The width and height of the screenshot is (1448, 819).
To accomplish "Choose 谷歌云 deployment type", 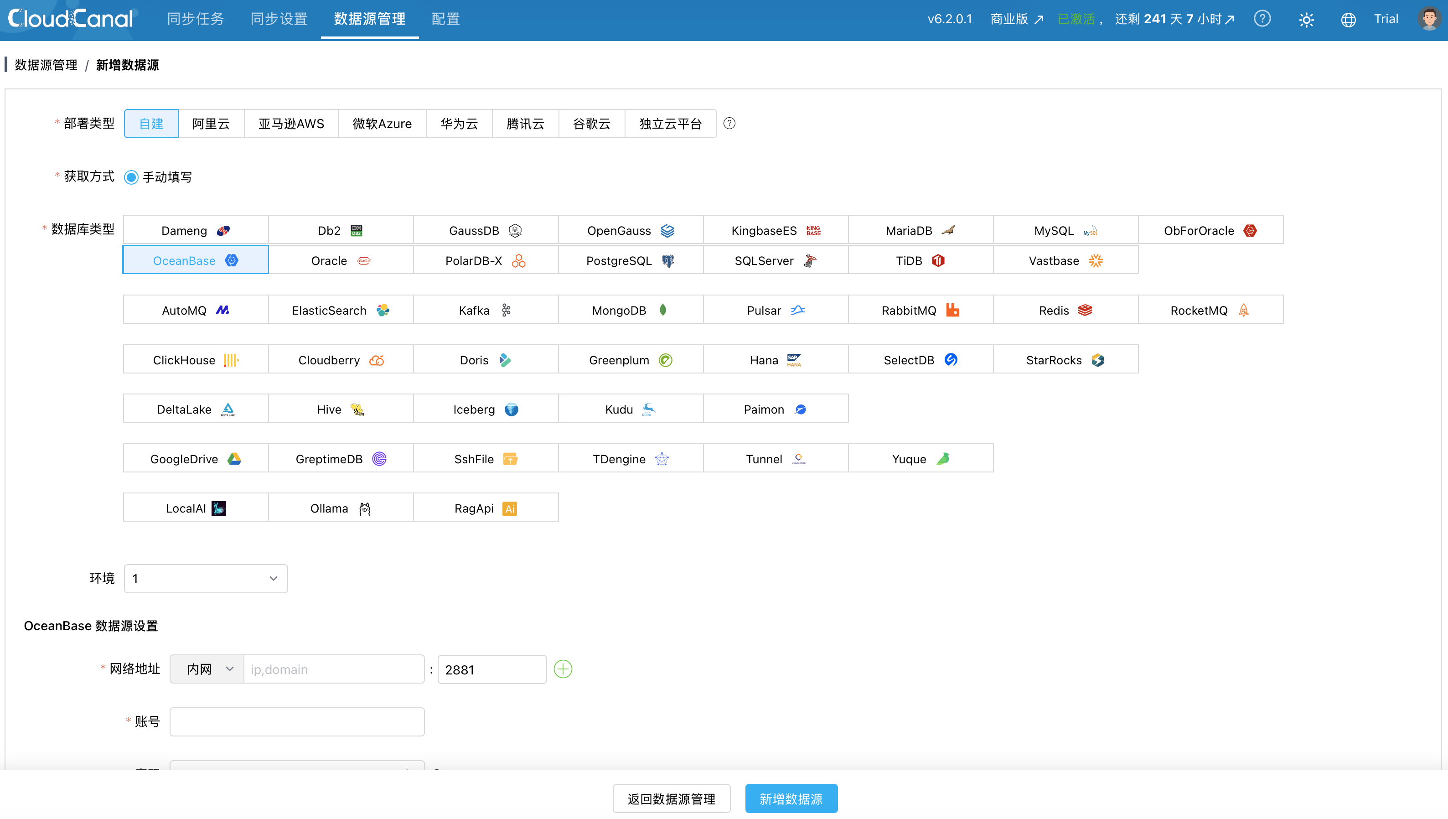I will click(592, 123).
